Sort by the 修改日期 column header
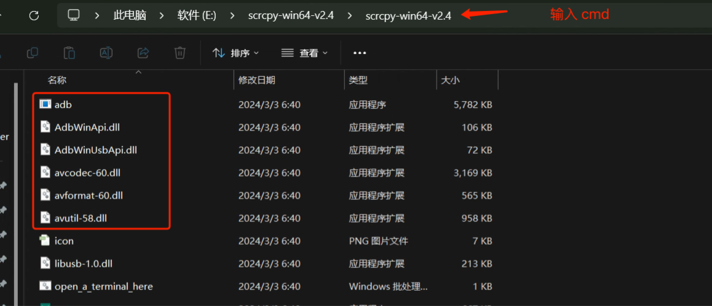712x306 pixels. click(x=256, y=80)
